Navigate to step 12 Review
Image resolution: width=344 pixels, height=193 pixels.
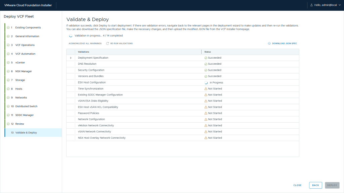19,124
